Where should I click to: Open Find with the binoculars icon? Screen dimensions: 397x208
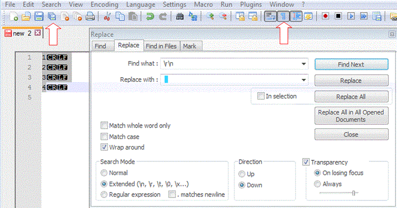click(180, 17)
